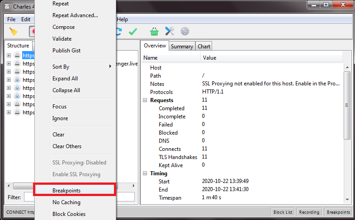The height and width of the screenshot is (220, 355).
Task: Select Publish Gist from the context menu
Action: pyautogui.click(x=66, y=51)
